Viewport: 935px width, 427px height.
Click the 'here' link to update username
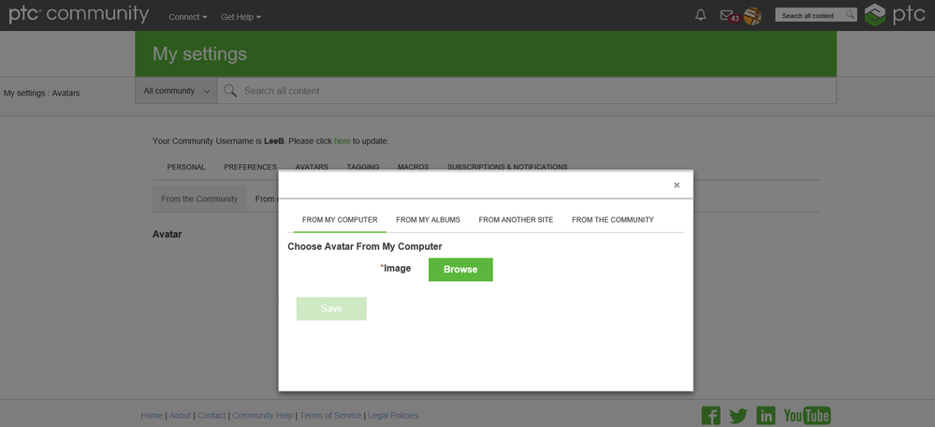pos(343,141)
